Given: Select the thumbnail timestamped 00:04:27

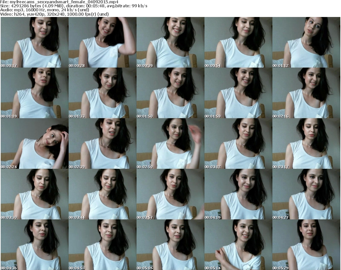Looking at the screenshot, I should [306, 194].
